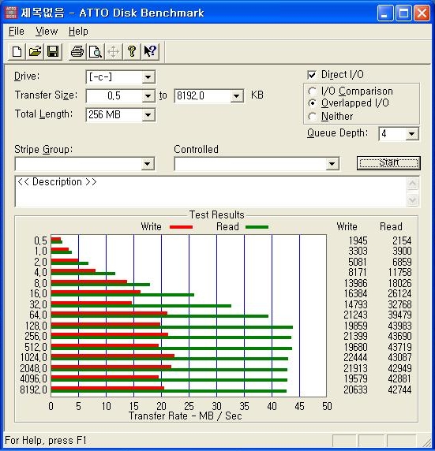Open the File menu
Screen dimensions: 435x451
tap(16, 32)
